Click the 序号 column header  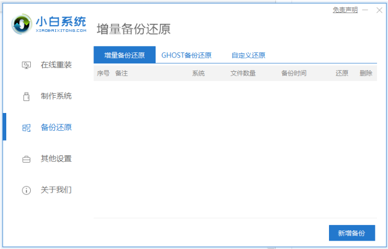point(103,73)
